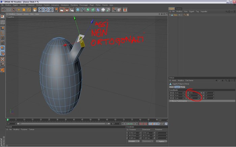Click the checkerboard UVW tag on Sfera
This screenshot has height=147, width=236.
point(188,15)
